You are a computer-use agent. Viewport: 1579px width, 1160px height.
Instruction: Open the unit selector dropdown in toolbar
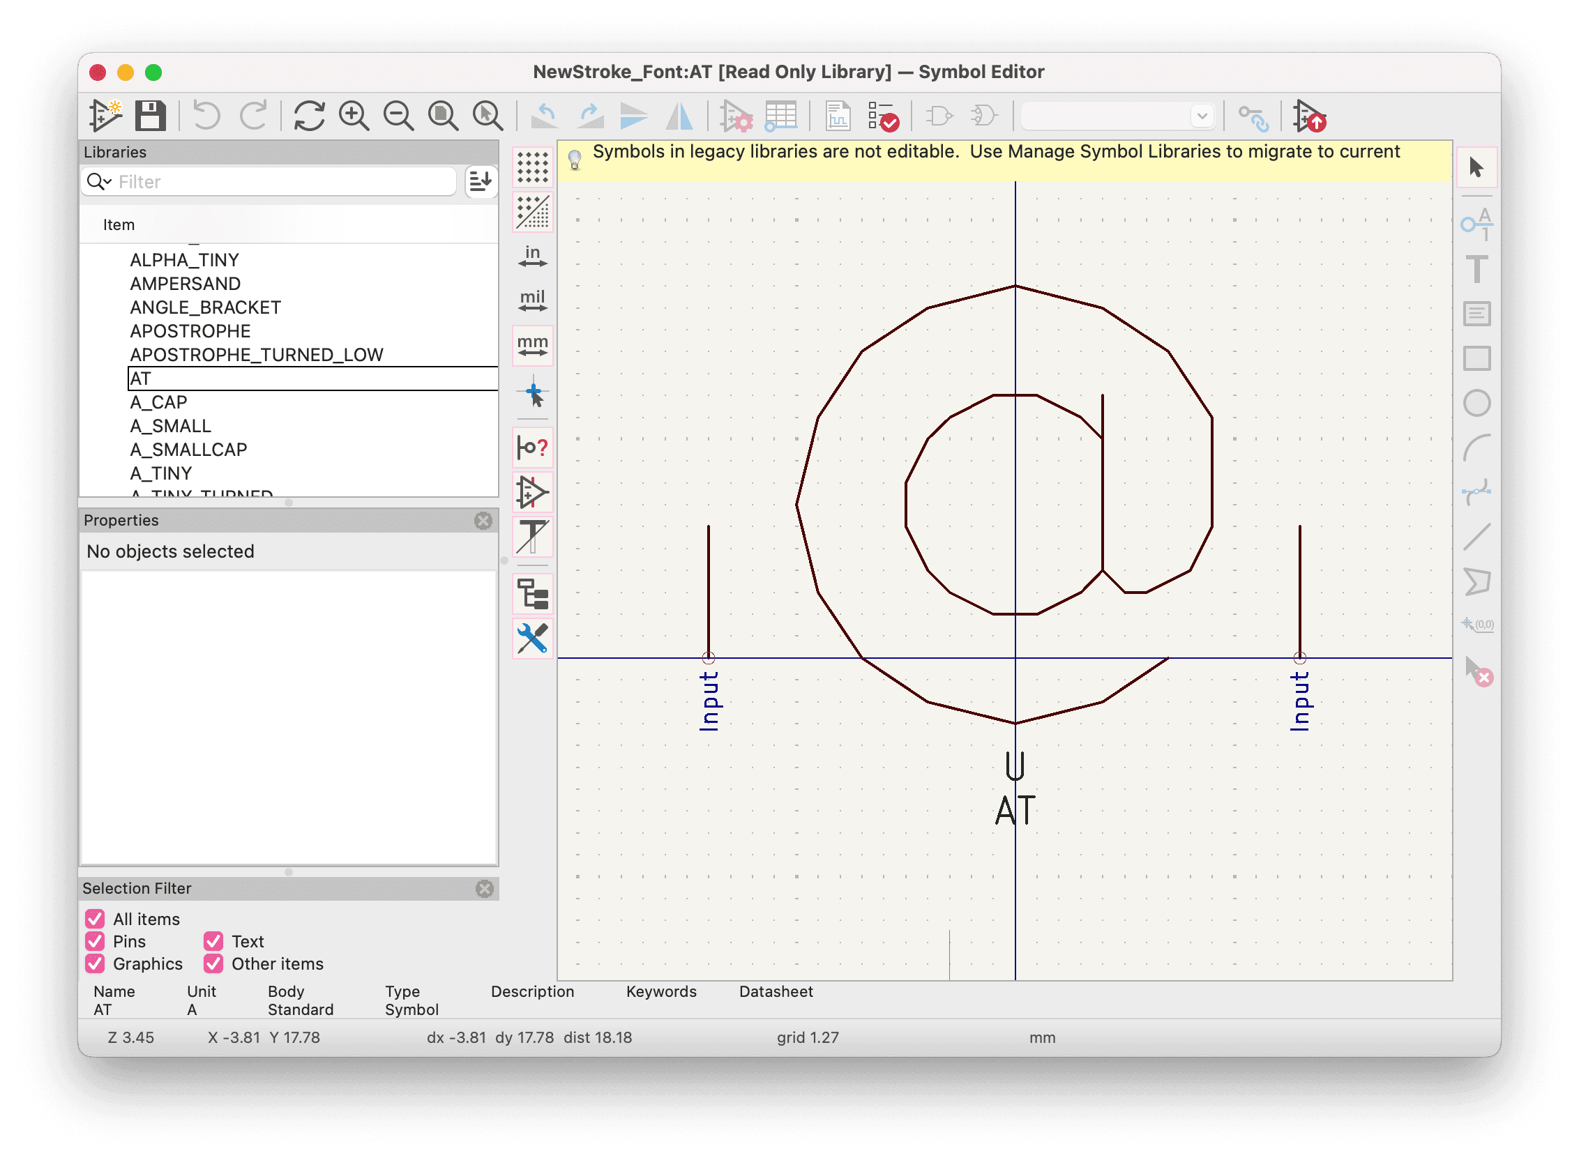1202,116
